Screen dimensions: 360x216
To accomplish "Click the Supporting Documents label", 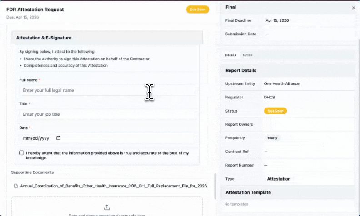I will pos(32,172).
